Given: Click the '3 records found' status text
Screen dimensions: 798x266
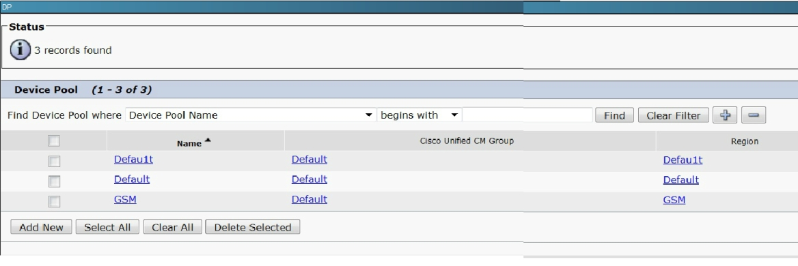Looking at the screenshot, I should click(73, 50).
